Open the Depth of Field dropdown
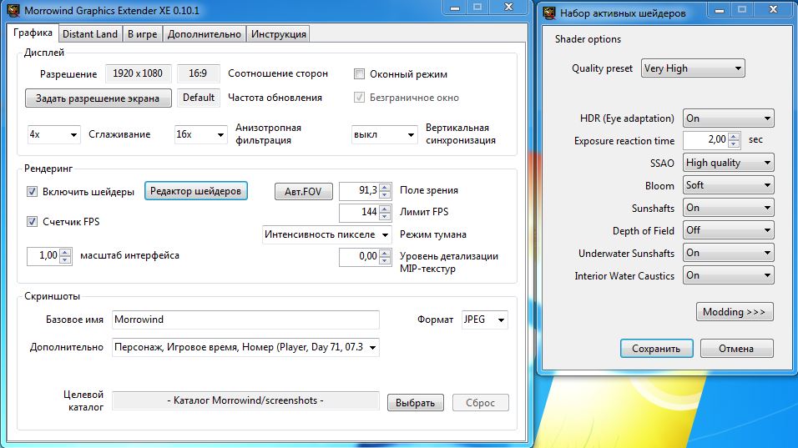Viewport: 798px width, 448px height. [x=728, y=230]
